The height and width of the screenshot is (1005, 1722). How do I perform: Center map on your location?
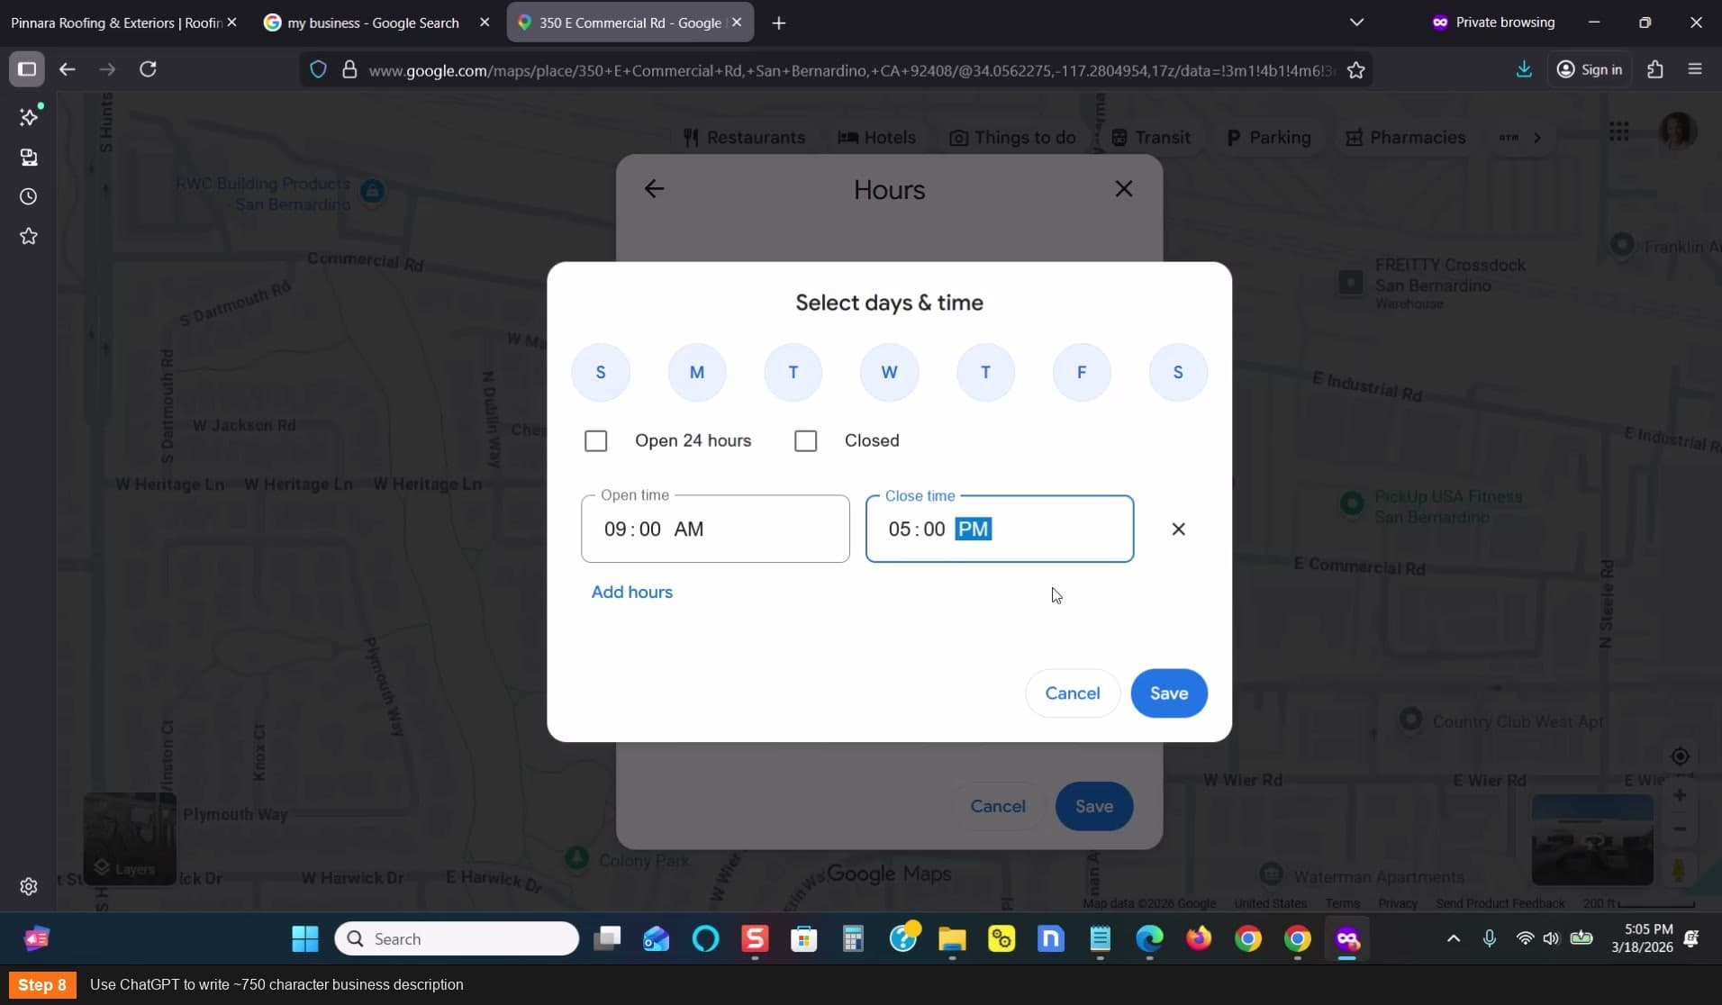(x=1680, y=756)
